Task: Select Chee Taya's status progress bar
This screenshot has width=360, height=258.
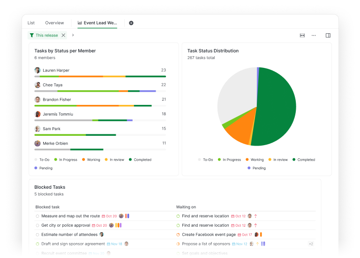Action: (100, 91)
